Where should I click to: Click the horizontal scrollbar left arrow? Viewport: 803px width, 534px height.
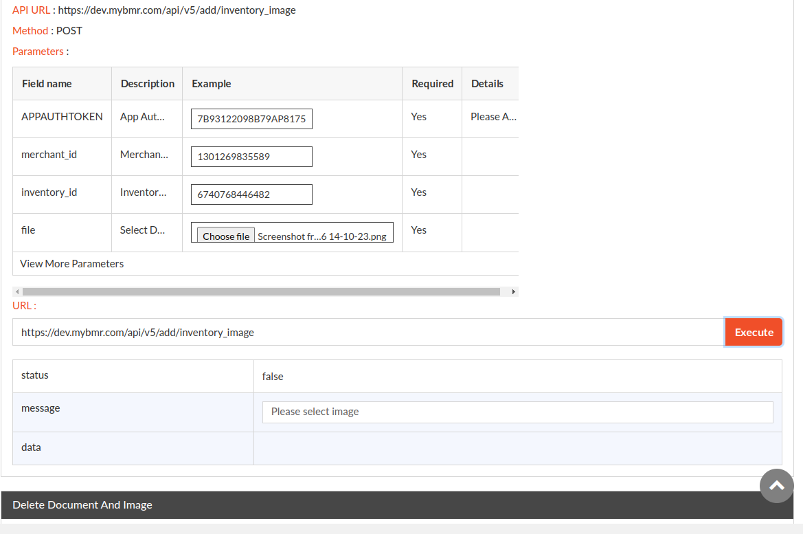coord(17,291)
